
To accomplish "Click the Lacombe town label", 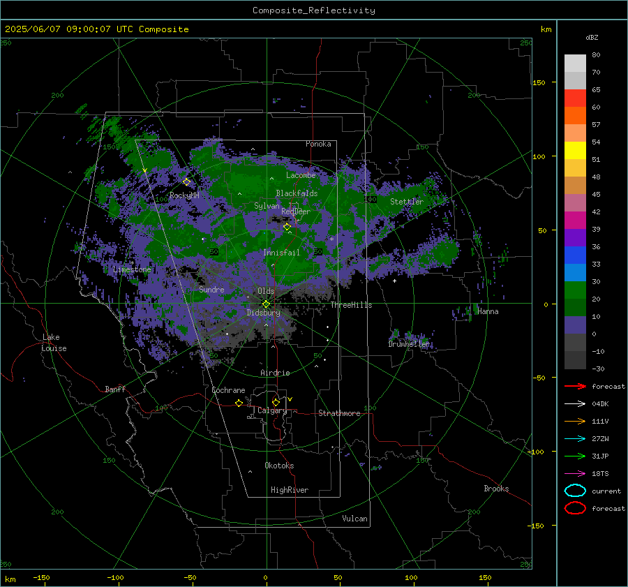I will click(301, 175).
